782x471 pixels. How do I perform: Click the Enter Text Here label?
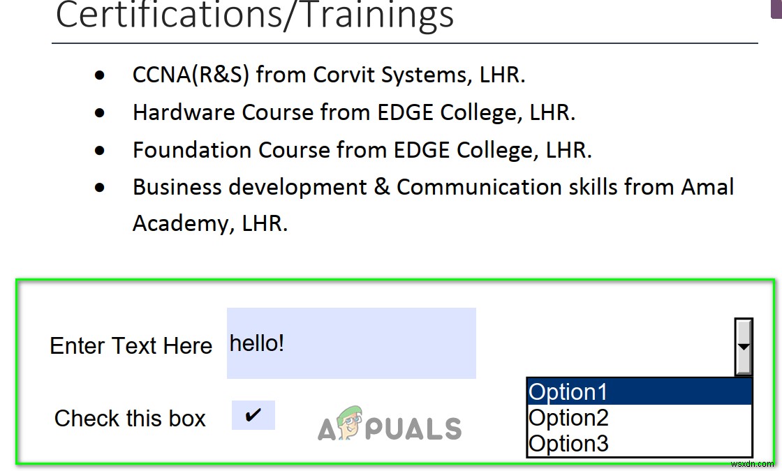coord(131,346)
